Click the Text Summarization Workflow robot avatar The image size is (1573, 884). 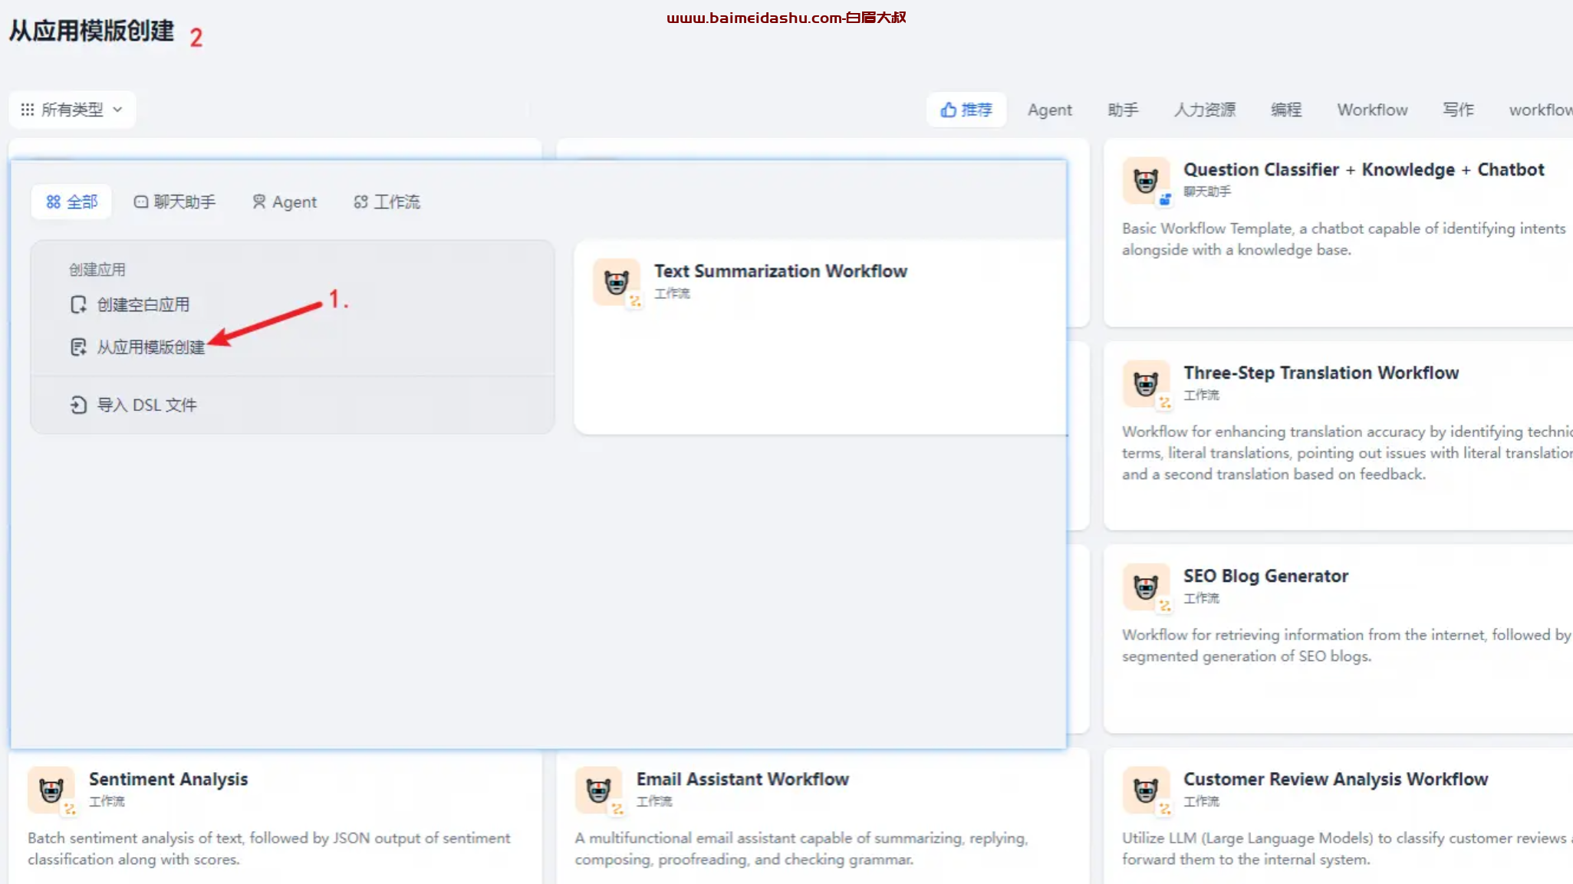(617, 281)
